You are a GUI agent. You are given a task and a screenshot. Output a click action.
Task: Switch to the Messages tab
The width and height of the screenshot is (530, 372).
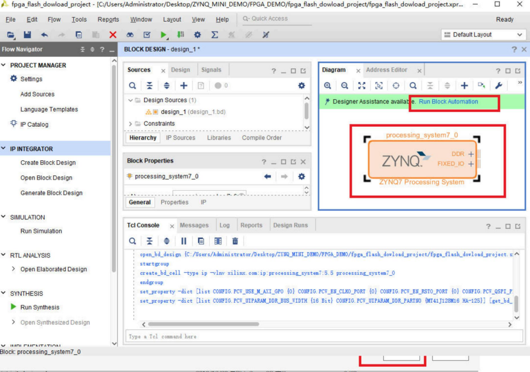point(194,225)
